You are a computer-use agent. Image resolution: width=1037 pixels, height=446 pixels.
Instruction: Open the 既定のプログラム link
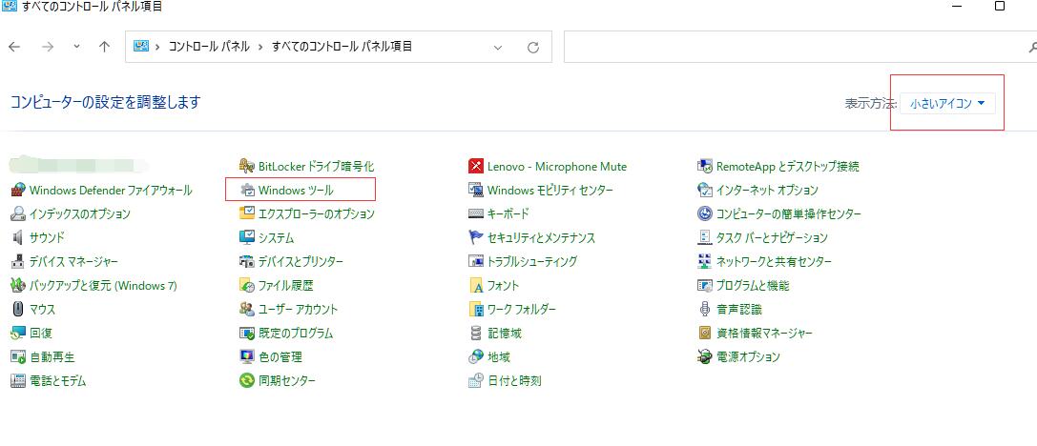(296, 333)
